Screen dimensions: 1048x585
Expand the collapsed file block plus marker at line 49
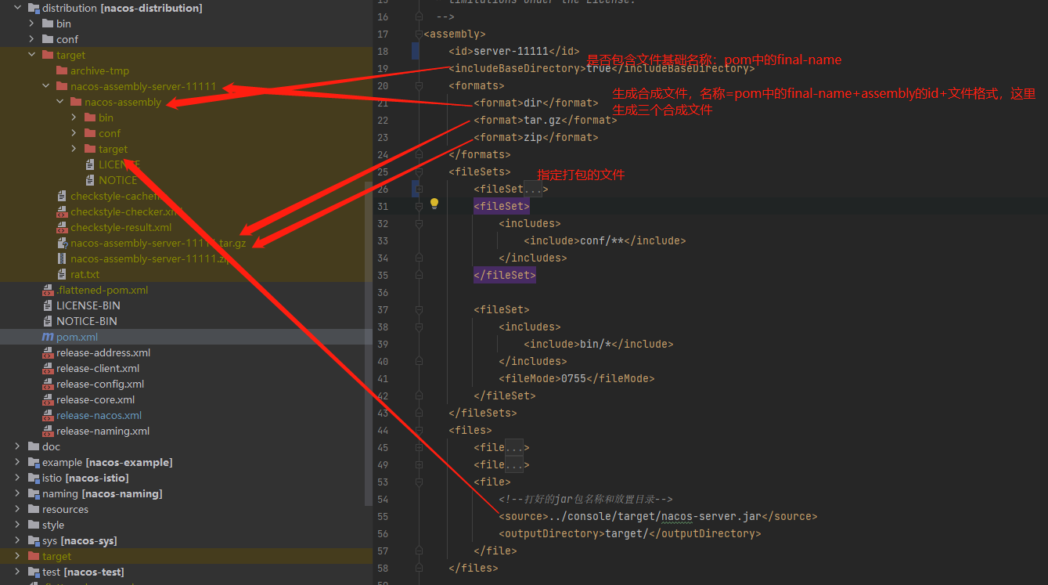[x=420, y=464]
